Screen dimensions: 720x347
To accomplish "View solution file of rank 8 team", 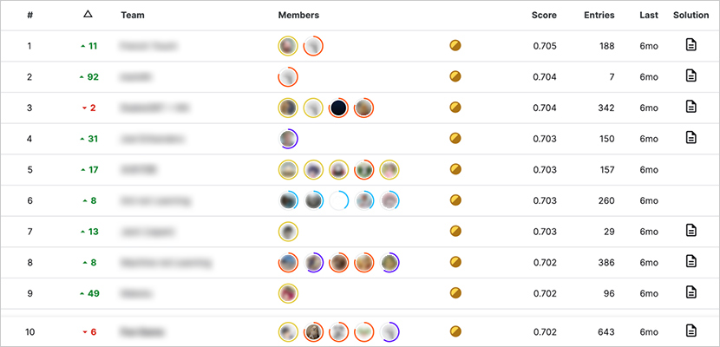I will tap(691, 261).
